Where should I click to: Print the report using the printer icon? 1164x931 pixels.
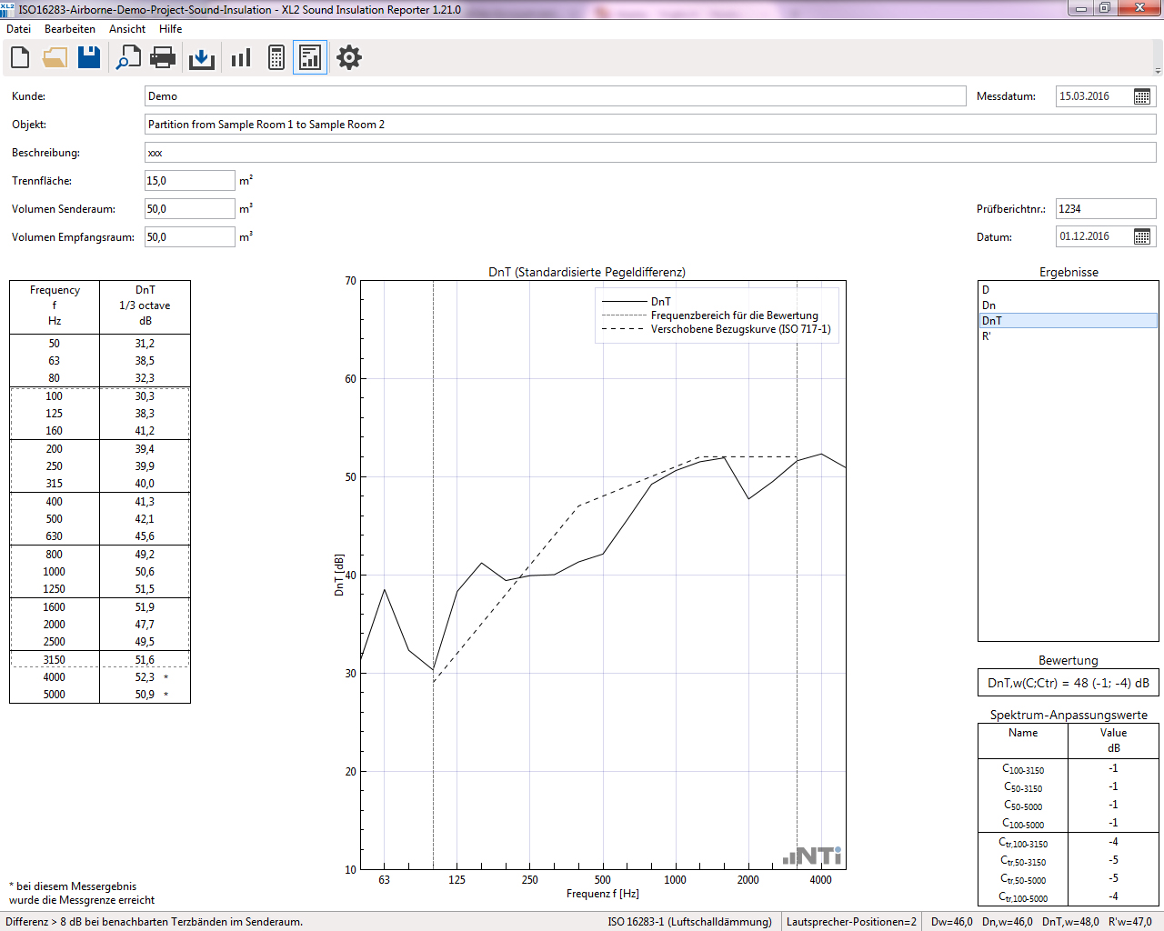point(163,58)
